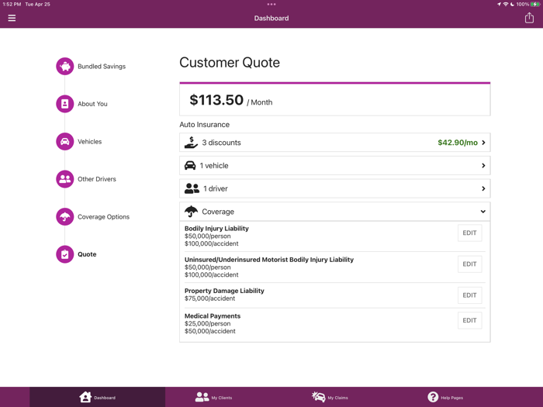Viewport: 543px width, 407px height.
Task: Select the Bundled Savings piggy bank icon
Action: 64,66
